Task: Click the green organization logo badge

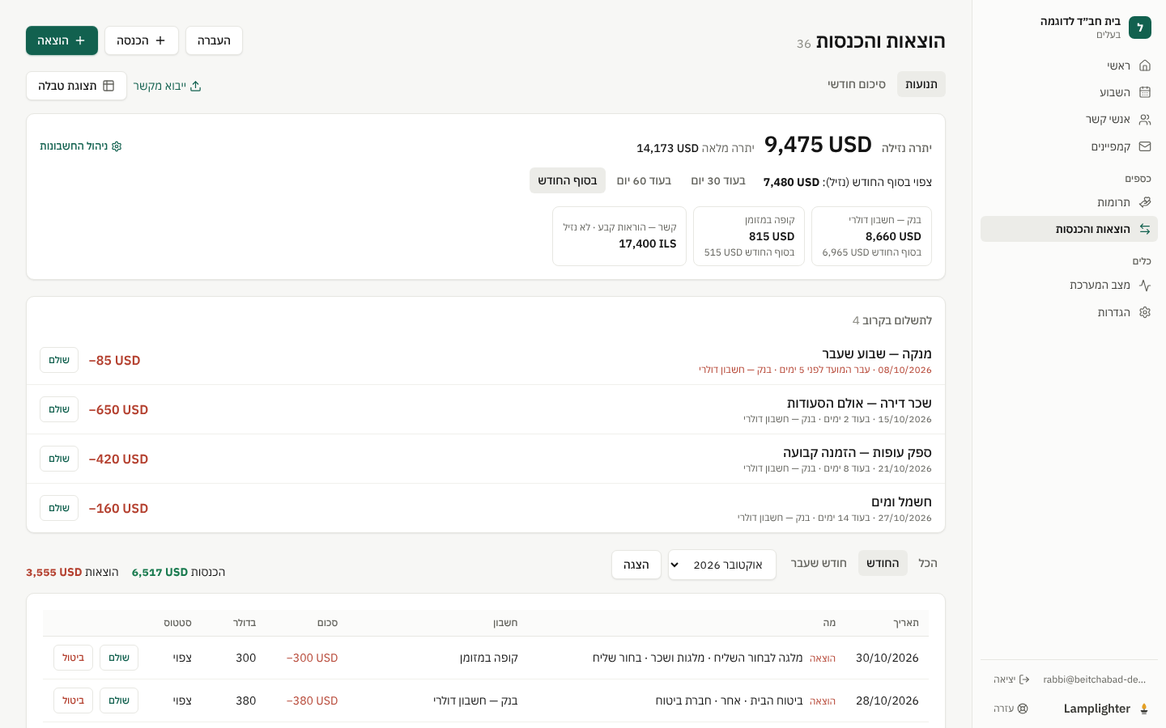Action: 1139,28
